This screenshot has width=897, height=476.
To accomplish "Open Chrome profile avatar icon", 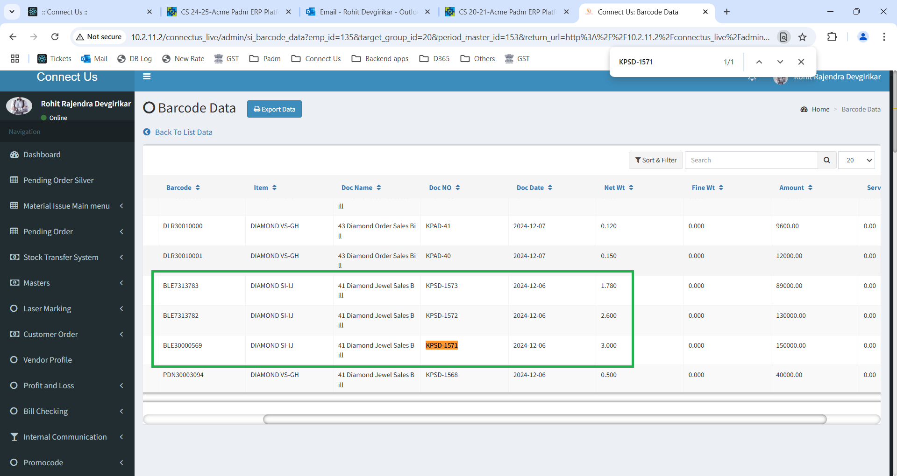I will (863, 37).
